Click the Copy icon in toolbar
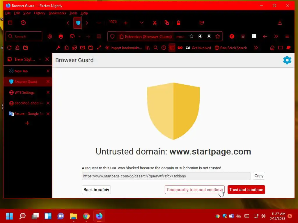The width and height of the screenshot is (298, 223). (167, 23)
